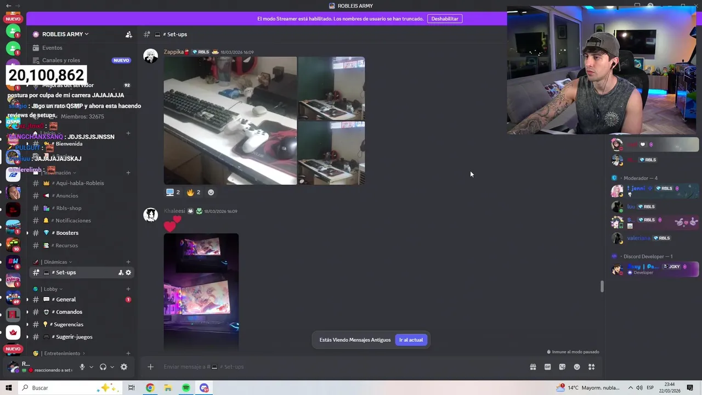Open the General channel
This screenshot has width=702, height=395.
(81, 300)
